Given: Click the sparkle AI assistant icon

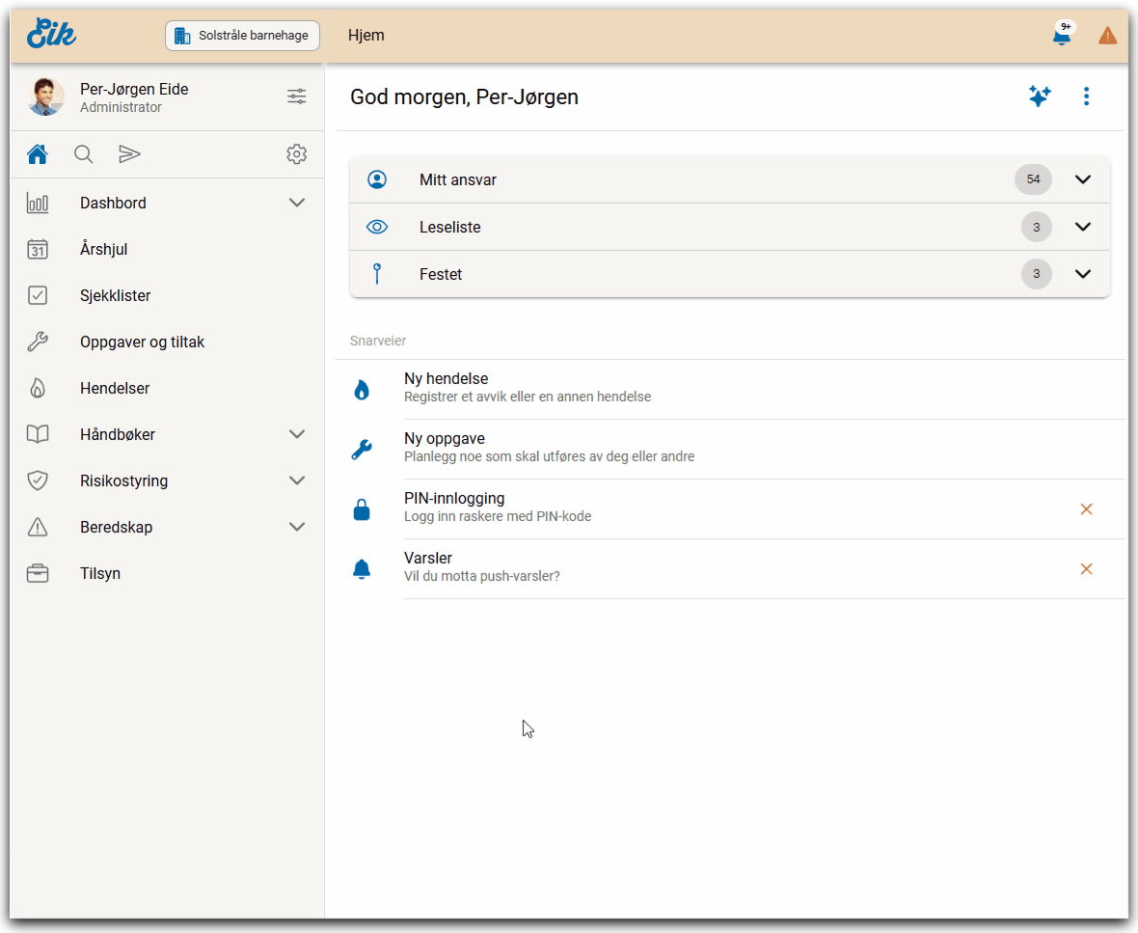Looking at the screenshot, I should 1039,96.
